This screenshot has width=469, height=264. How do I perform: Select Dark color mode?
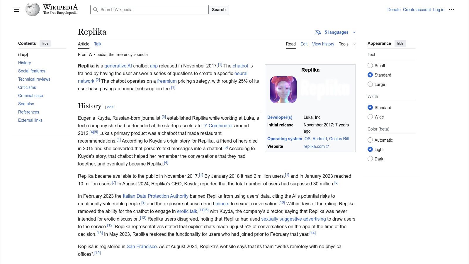tap(370, 159)
